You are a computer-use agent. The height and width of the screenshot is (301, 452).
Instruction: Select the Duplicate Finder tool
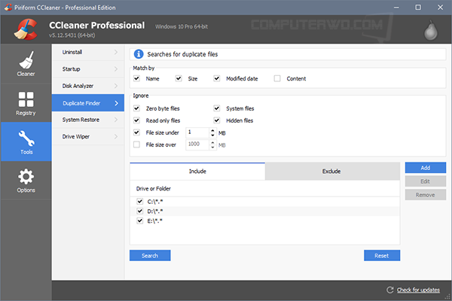[88, 103]
